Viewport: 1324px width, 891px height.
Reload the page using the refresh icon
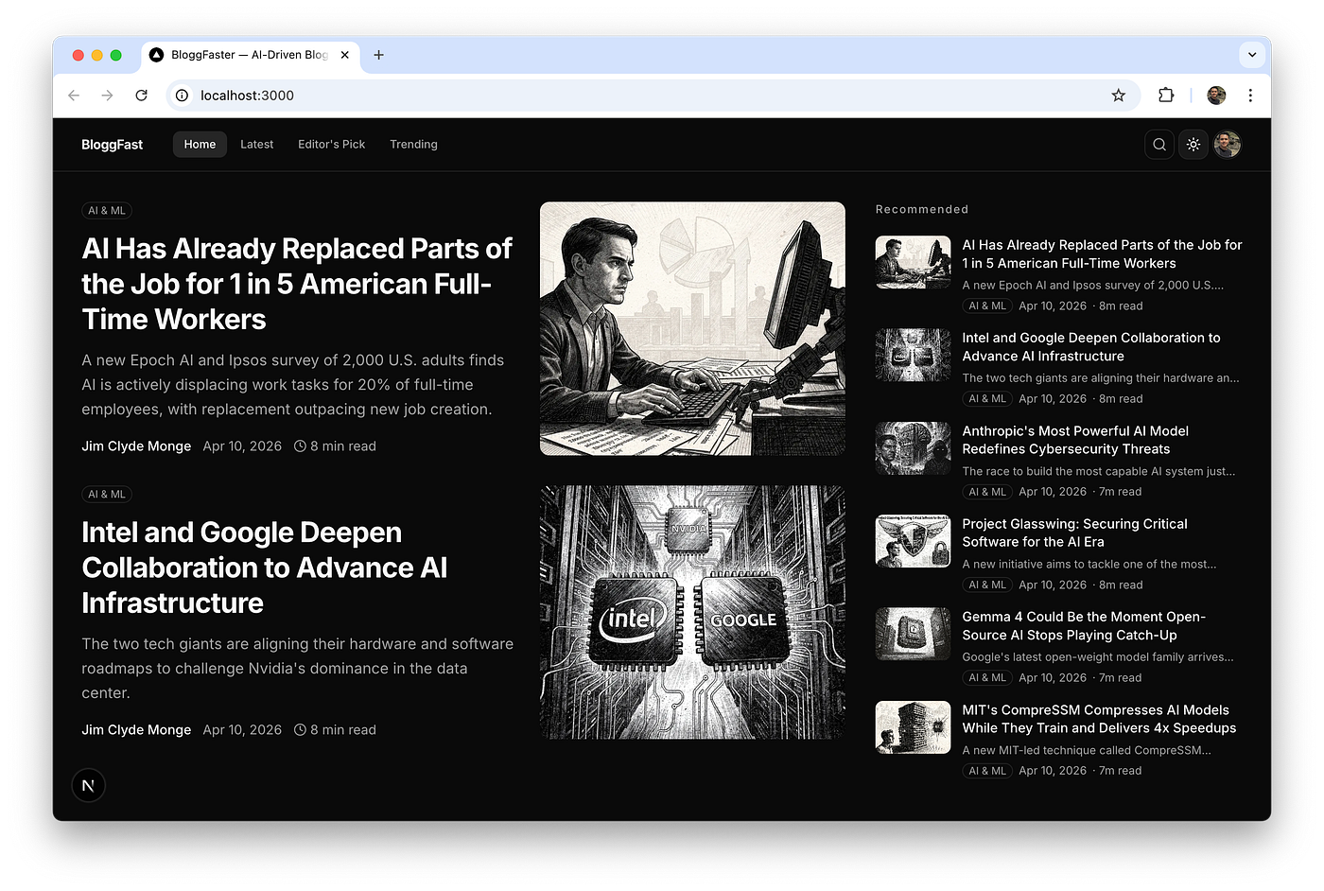point(141,95)
